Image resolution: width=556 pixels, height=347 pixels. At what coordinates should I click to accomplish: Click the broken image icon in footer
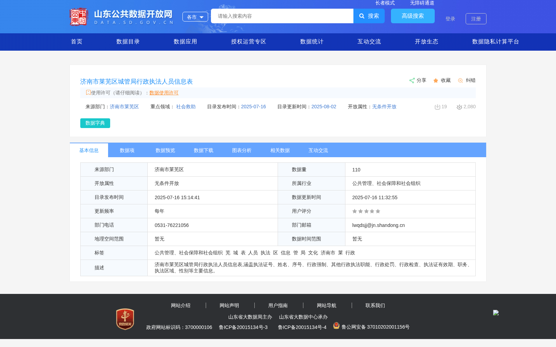[x=496, y=312]
